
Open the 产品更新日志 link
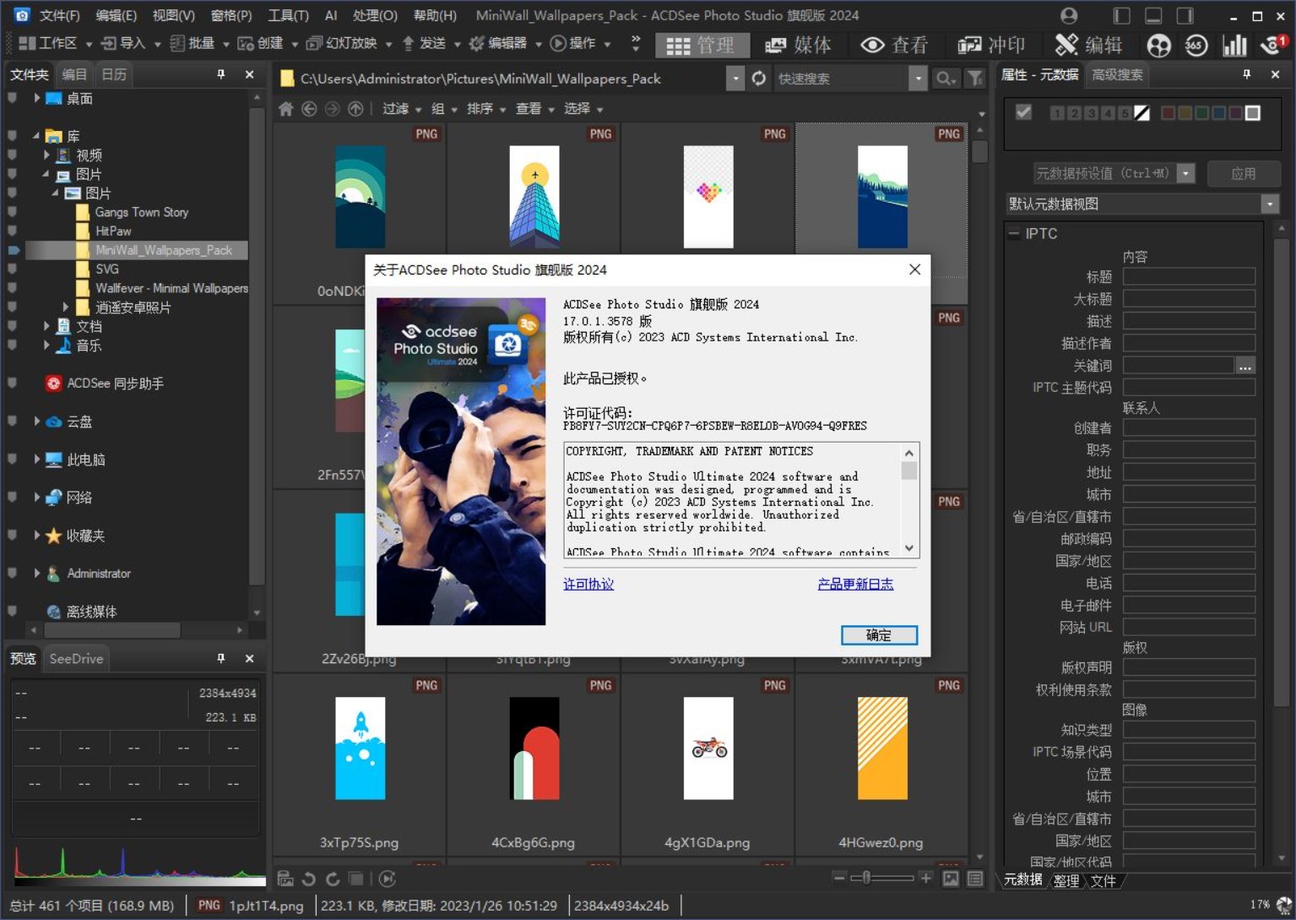855,584
